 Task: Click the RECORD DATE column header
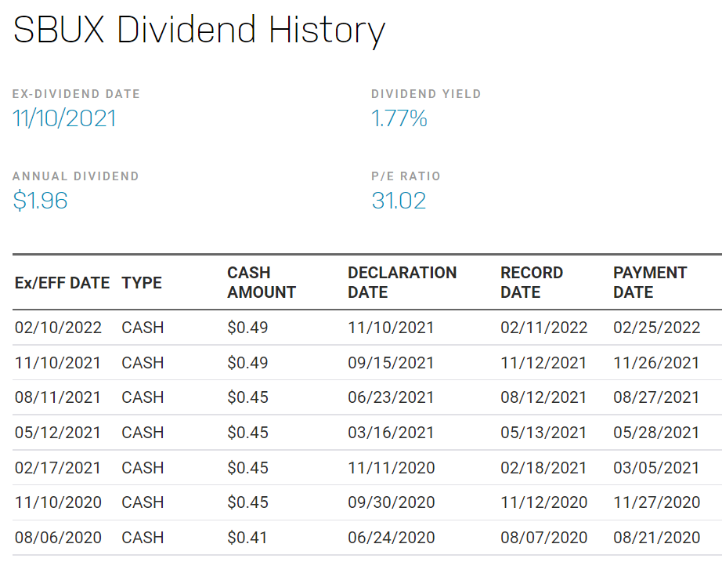click(x=532, y=282)
